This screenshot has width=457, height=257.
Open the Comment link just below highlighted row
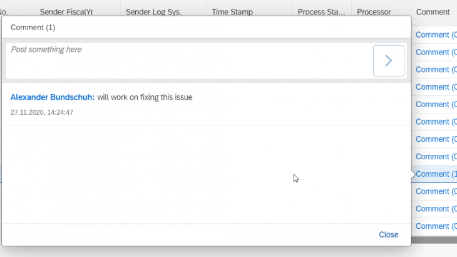point(436,191)
